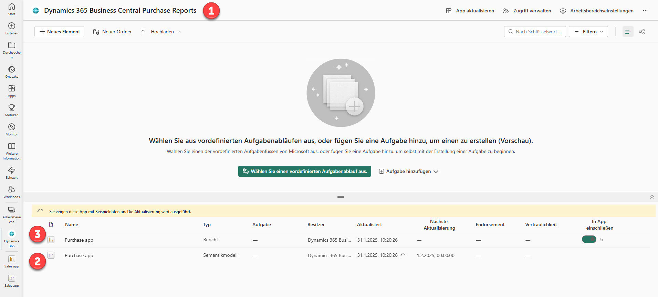Click owner Dynamics 365 Busi... in Semantikmodell row
The height and width of the screenshot is (297, 658).
pyautogui.click(x=329, y=255)
